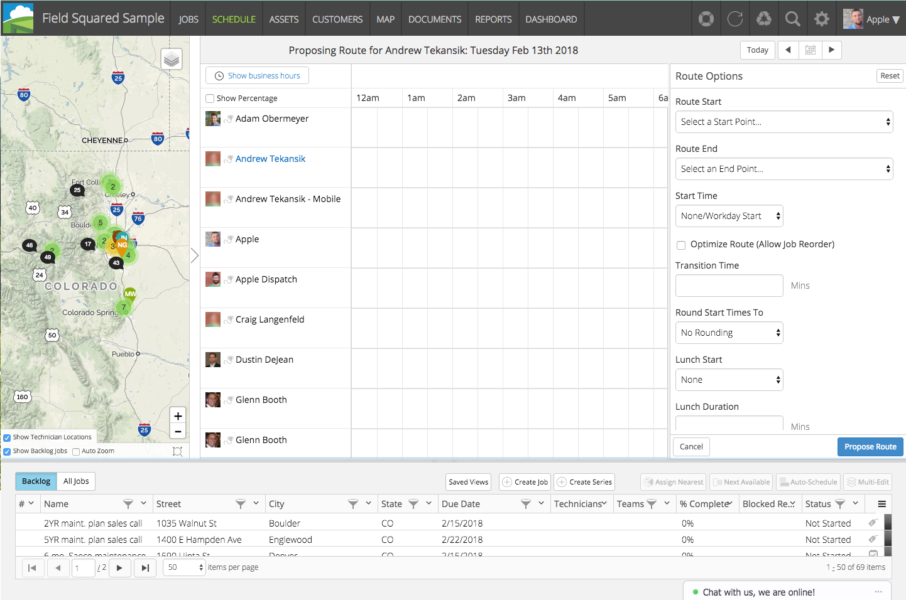Click the refresh icon in header
Image resolution: width=906 pixels, height=600 pixels.
click(735, 19)
